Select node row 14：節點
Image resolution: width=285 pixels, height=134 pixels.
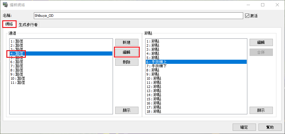pos(196,95)
